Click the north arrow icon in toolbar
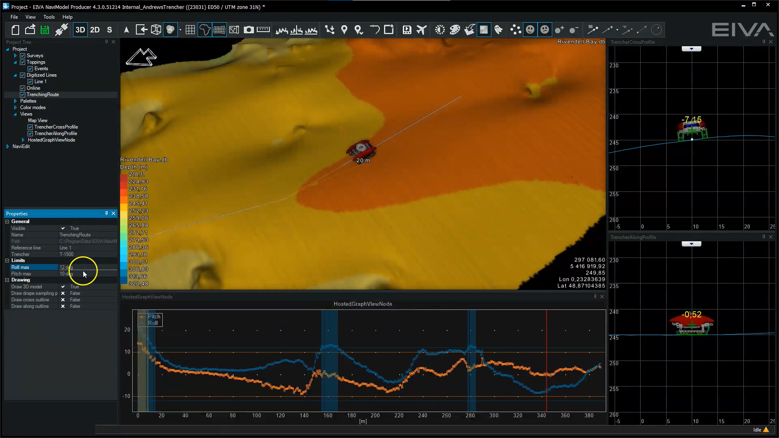Viewport: 779px width, 438px height. [127, 30]
